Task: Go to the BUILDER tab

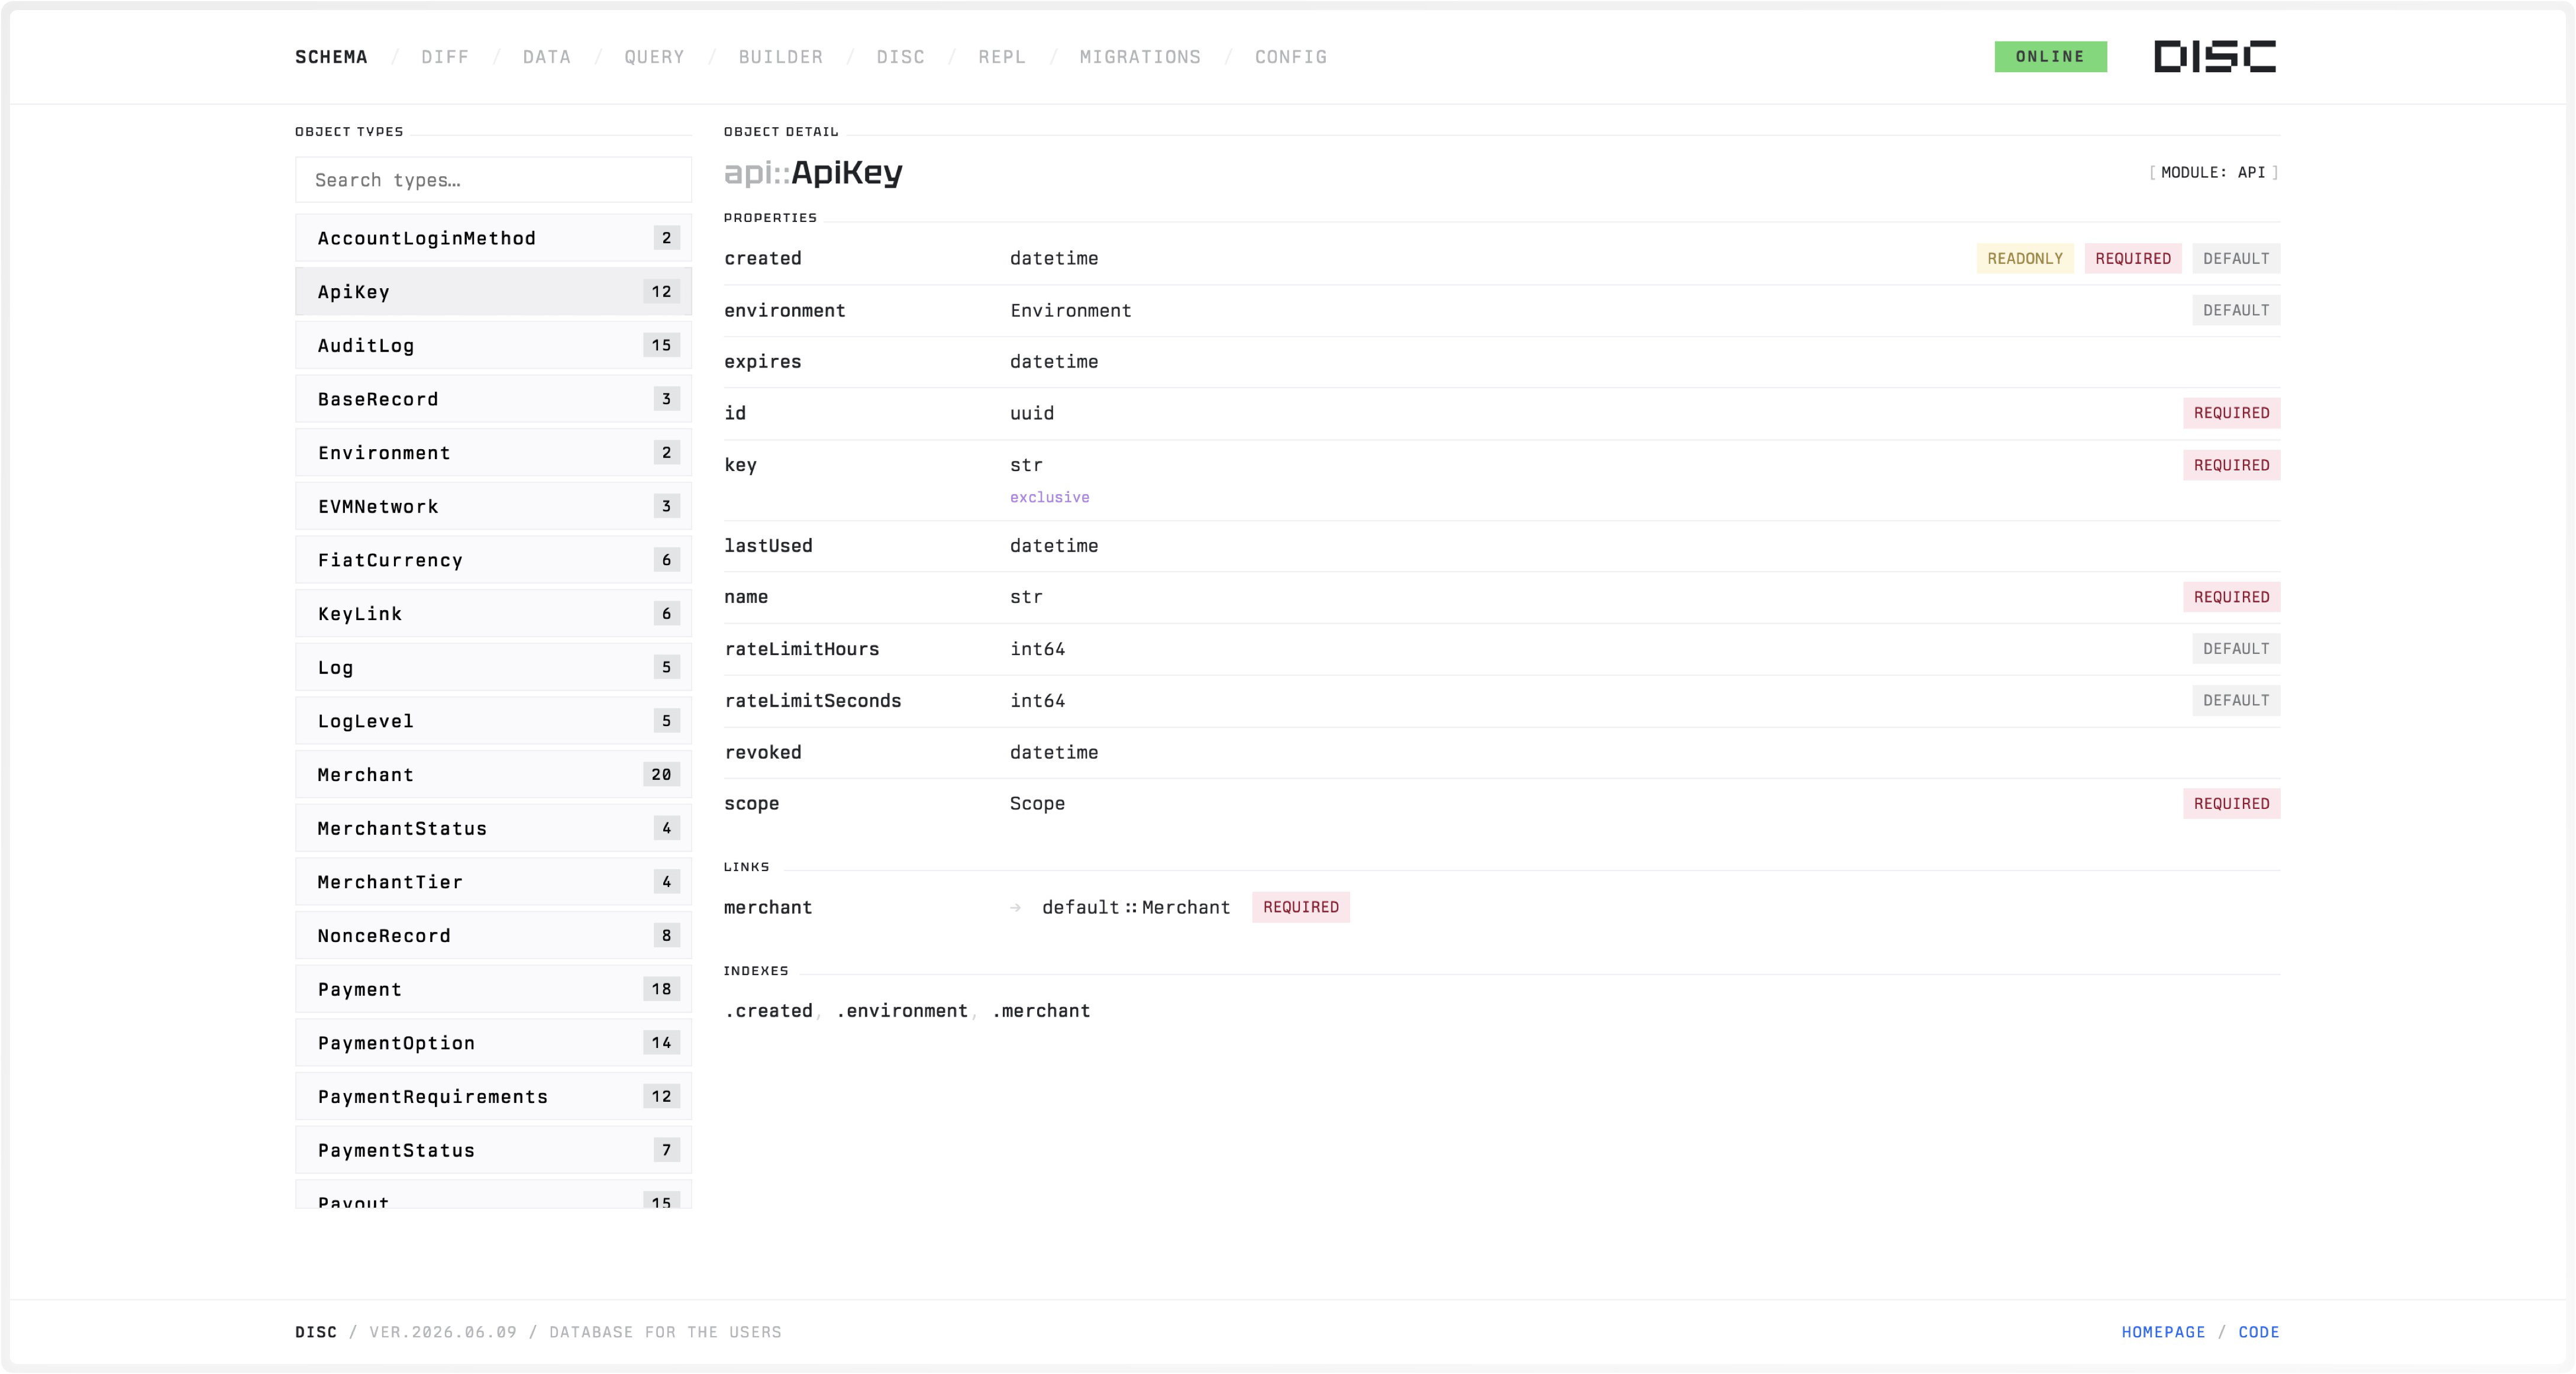Action: pyautogui.click(x=781, y=57)
